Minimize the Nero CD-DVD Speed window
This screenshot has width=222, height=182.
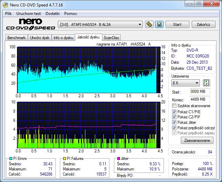190,4
